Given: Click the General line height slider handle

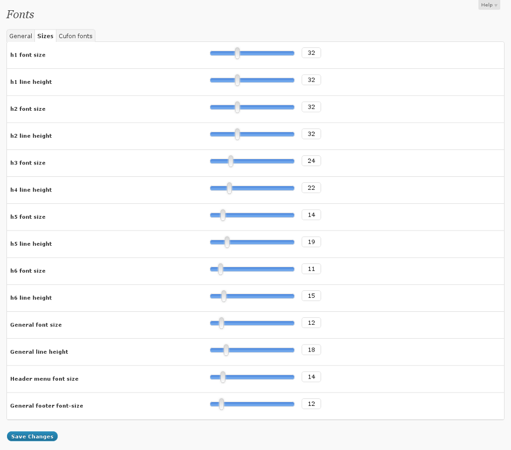Looking at the screenshot, I should point(226,350).
